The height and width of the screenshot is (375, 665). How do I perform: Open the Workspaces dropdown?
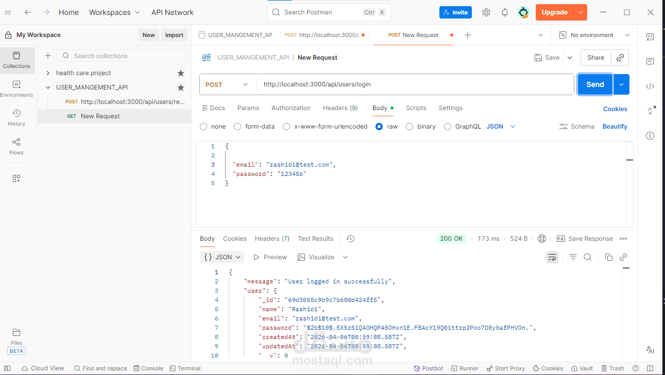(114, 12)
